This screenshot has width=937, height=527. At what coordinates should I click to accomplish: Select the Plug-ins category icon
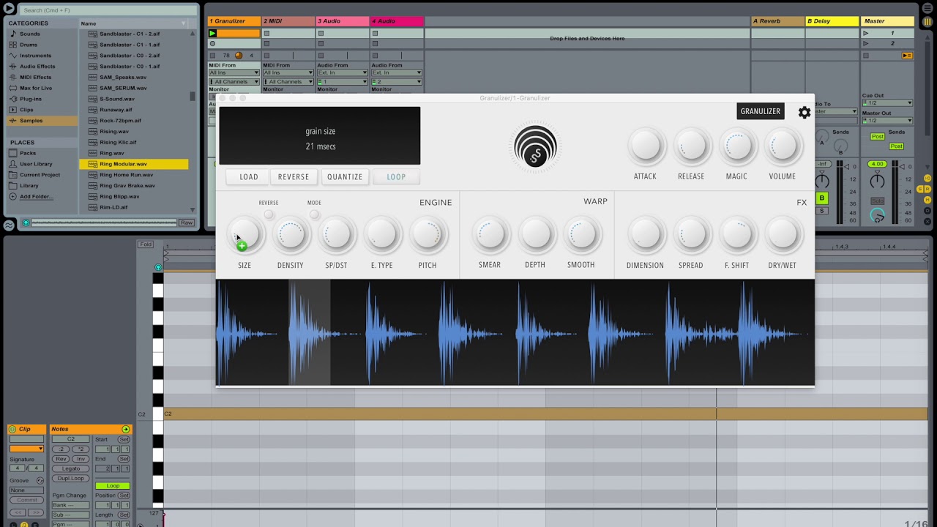click(13, 99)
